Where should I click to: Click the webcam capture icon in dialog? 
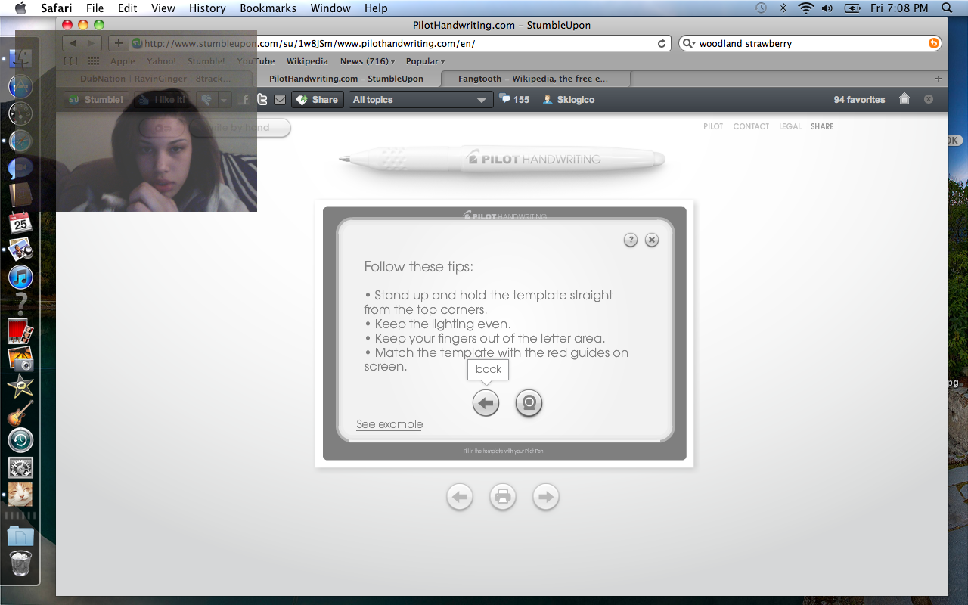(529, 403)
